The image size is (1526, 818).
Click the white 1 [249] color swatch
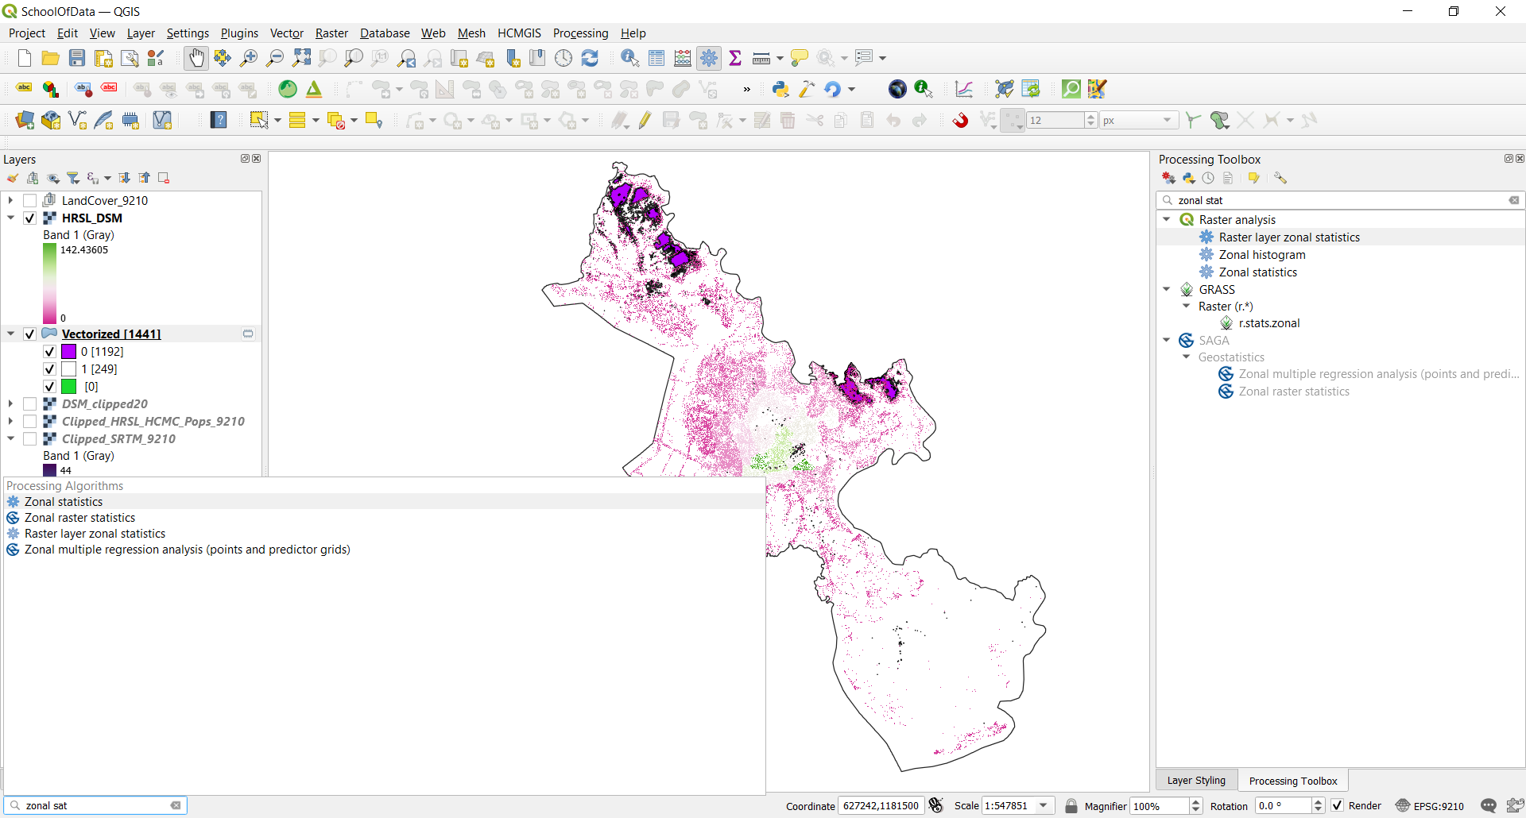click(x=69, y=368)
